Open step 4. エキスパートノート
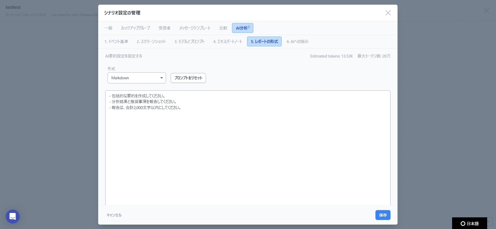 click(x=228, y=41)
